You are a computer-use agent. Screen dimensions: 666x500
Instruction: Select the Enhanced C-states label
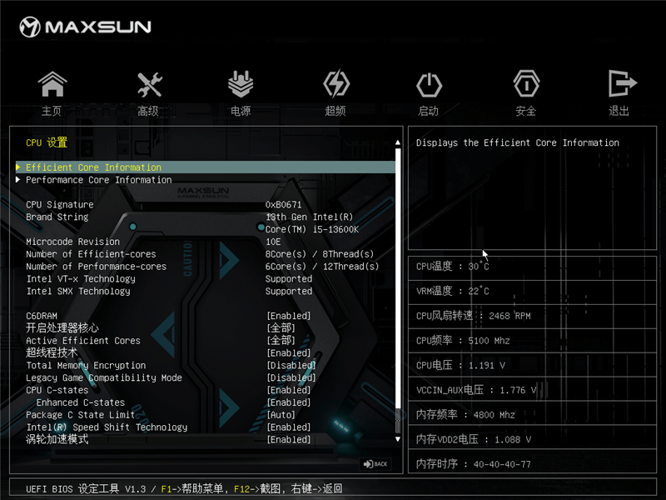point(81,402)
